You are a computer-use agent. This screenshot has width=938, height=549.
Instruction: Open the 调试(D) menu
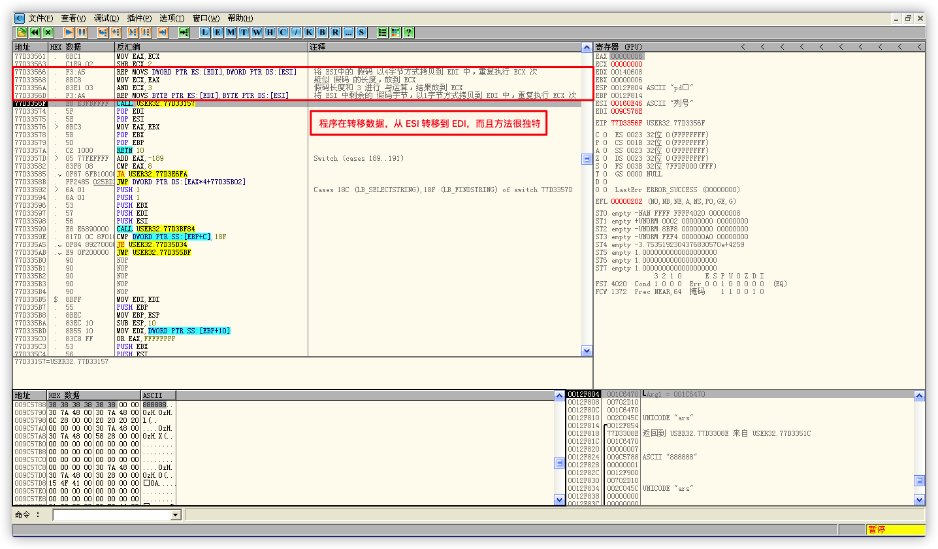[106, 18]
